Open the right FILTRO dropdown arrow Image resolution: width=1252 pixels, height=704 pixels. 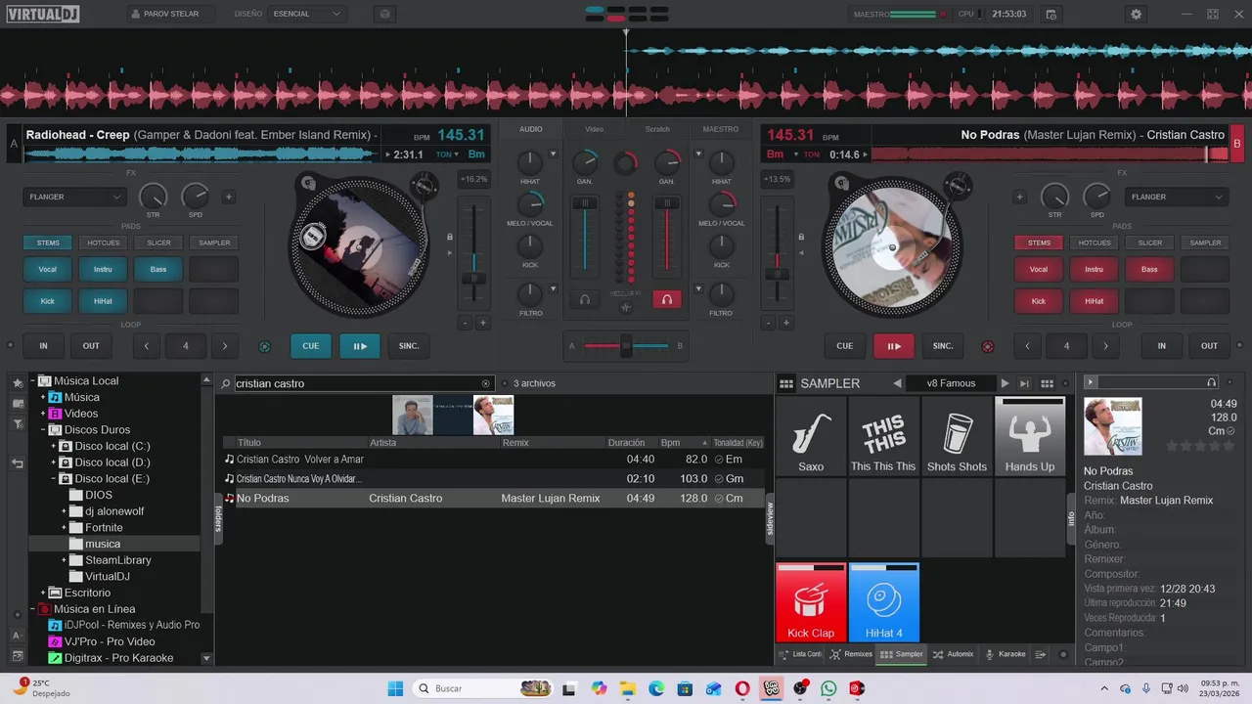(x=698, y=288)
